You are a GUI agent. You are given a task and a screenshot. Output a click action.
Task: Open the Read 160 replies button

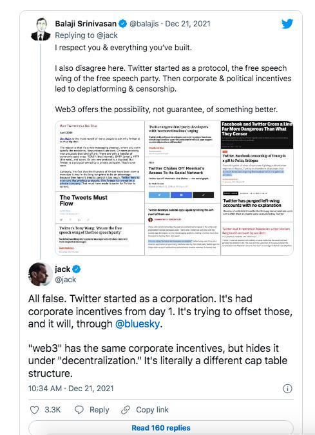click(x=161, y=427)
